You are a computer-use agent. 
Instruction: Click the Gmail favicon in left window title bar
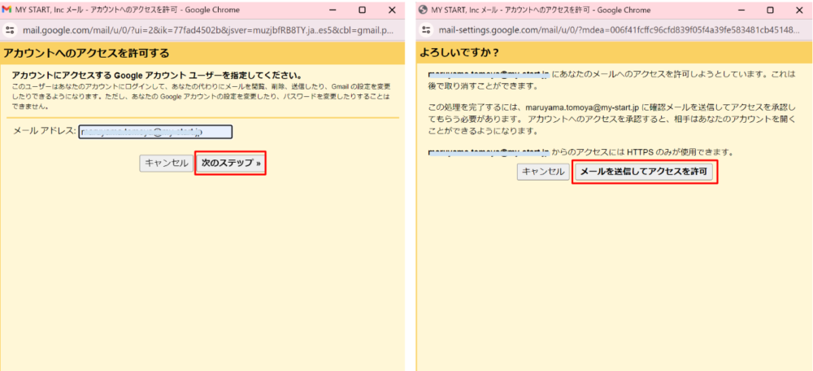[7, 10]
